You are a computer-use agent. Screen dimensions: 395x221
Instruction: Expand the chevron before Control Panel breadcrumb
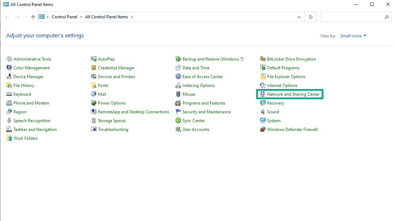[48, 17]
